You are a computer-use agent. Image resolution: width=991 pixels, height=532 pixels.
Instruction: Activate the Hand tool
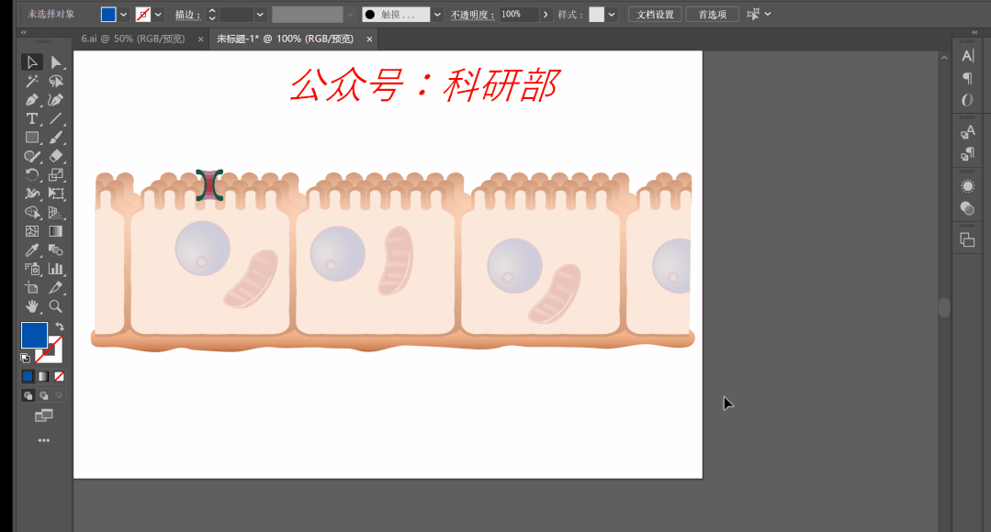pyautogui.click(x=32, y=305)
